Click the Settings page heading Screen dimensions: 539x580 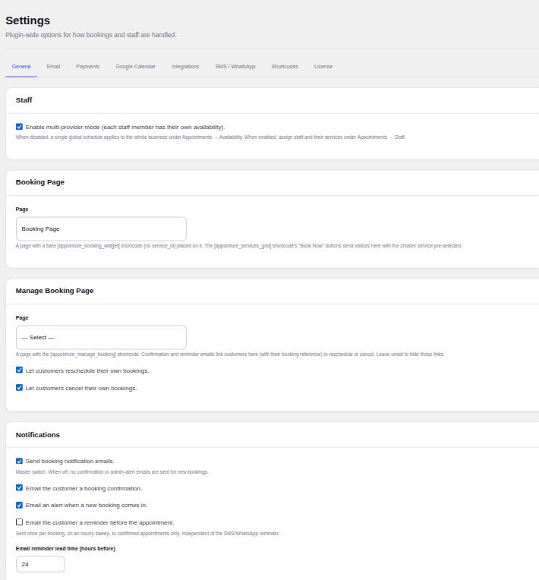coord(28,20)
